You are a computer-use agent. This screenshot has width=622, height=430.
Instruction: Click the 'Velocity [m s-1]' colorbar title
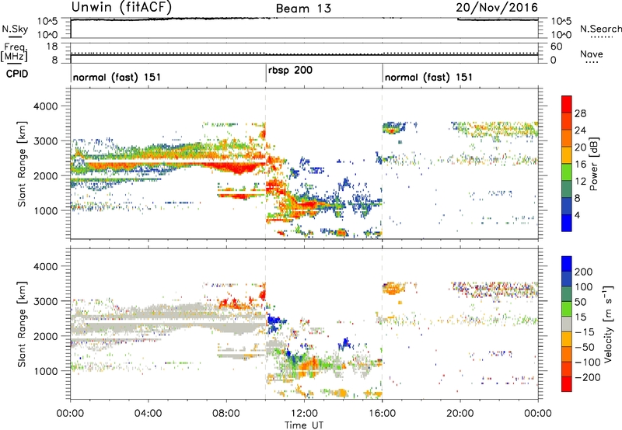[x=607, y=324]
